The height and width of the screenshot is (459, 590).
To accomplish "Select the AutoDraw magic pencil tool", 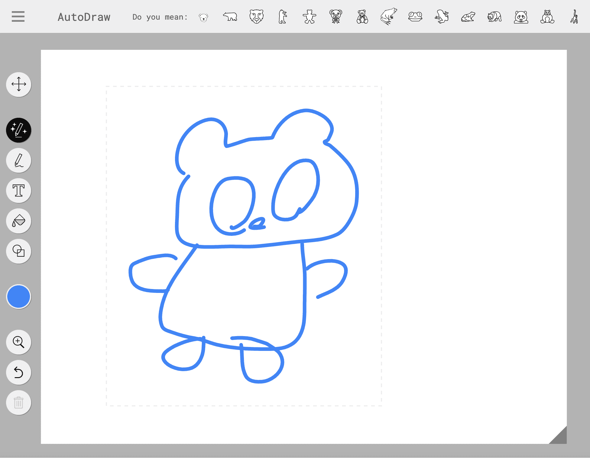I will [19, 130].
